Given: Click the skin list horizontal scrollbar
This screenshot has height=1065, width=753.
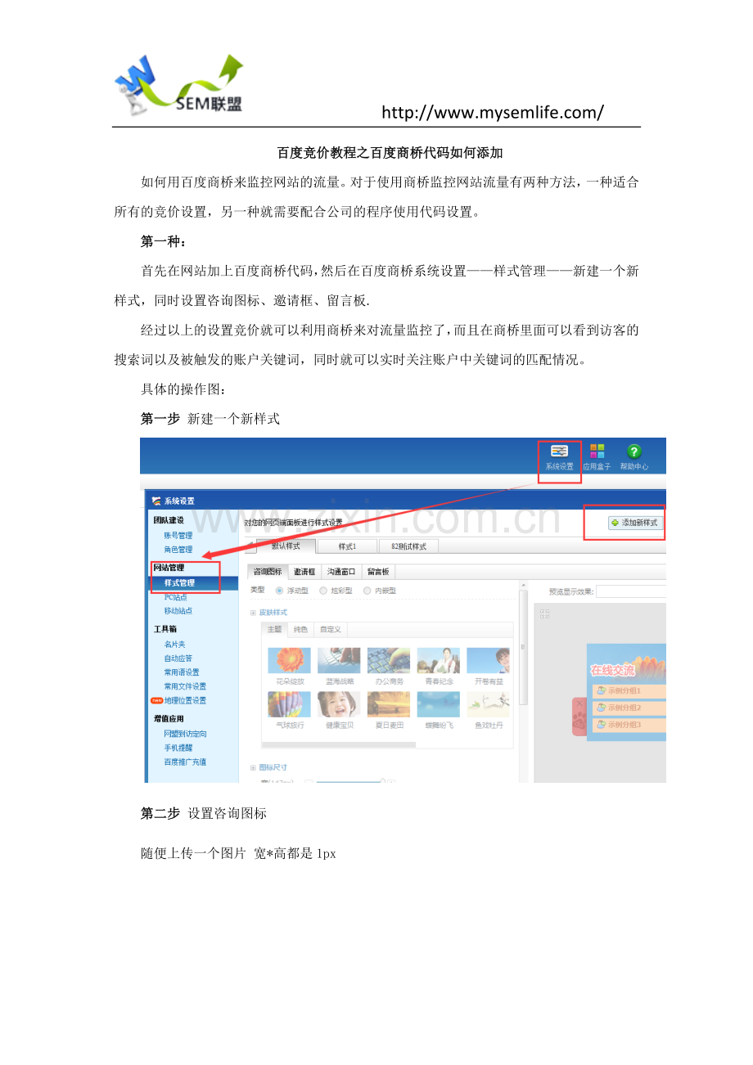Looking at the screenshot, I should pyautogui.click(x=338, y=744).
